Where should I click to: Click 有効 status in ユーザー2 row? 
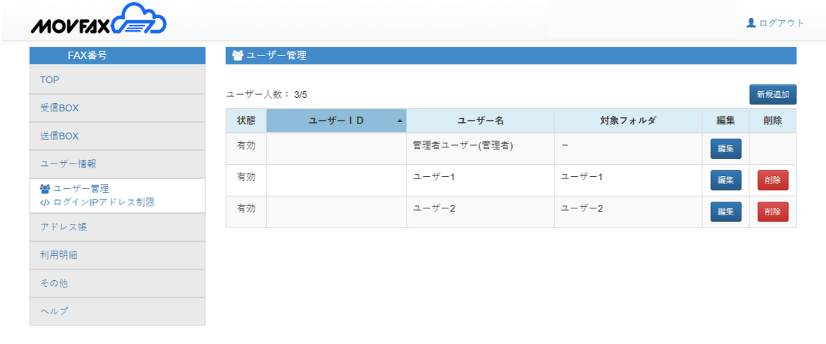click(x=246, y=209)
